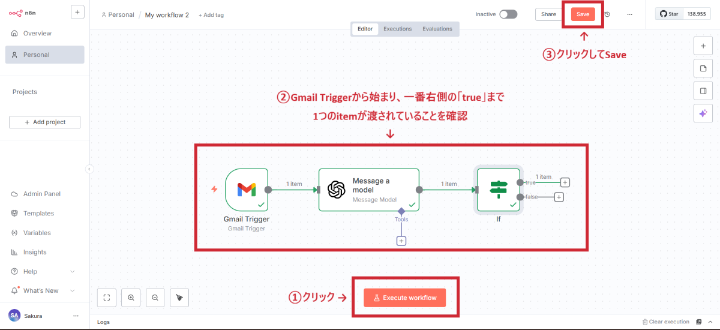Add a sticky note from right panel
This screenshot has height=330, width=720.
(x=703, y=68)
